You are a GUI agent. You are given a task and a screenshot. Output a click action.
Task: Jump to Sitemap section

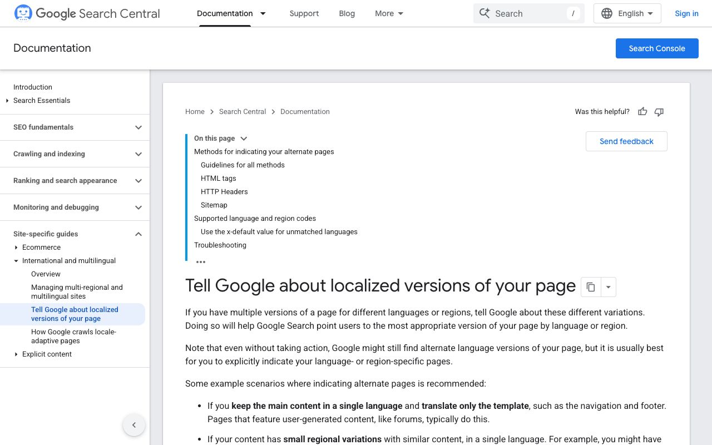click(214, 205)
